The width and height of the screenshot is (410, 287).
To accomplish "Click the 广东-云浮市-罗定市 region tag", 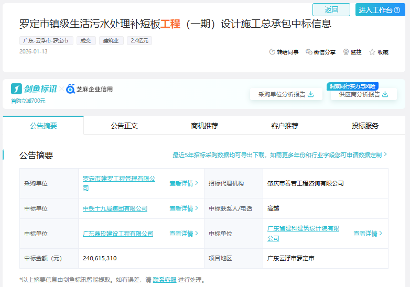I will [47, 40].
